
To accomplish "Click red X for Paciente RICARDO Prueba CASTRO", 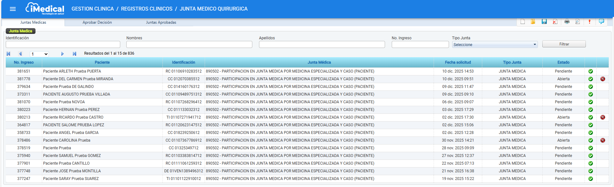I will [x=603, y=117].
